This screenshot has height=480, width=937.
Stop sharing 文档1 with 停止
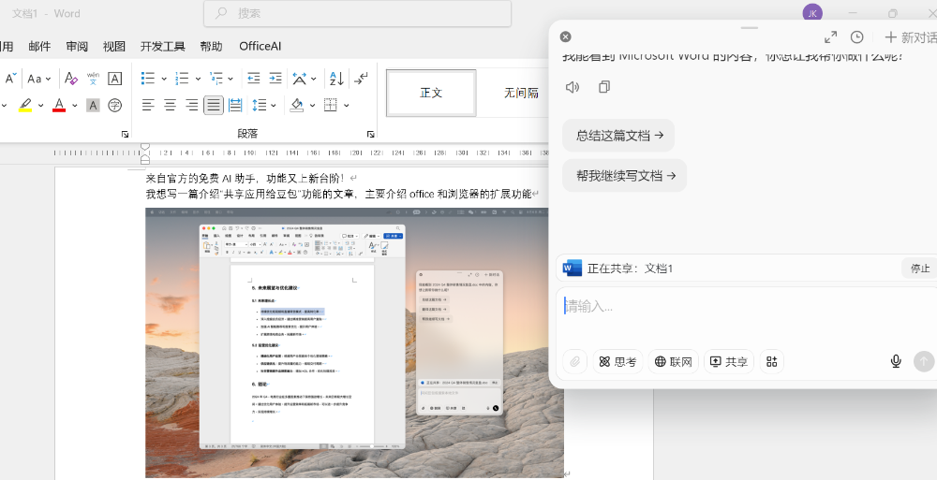(920, 269)
